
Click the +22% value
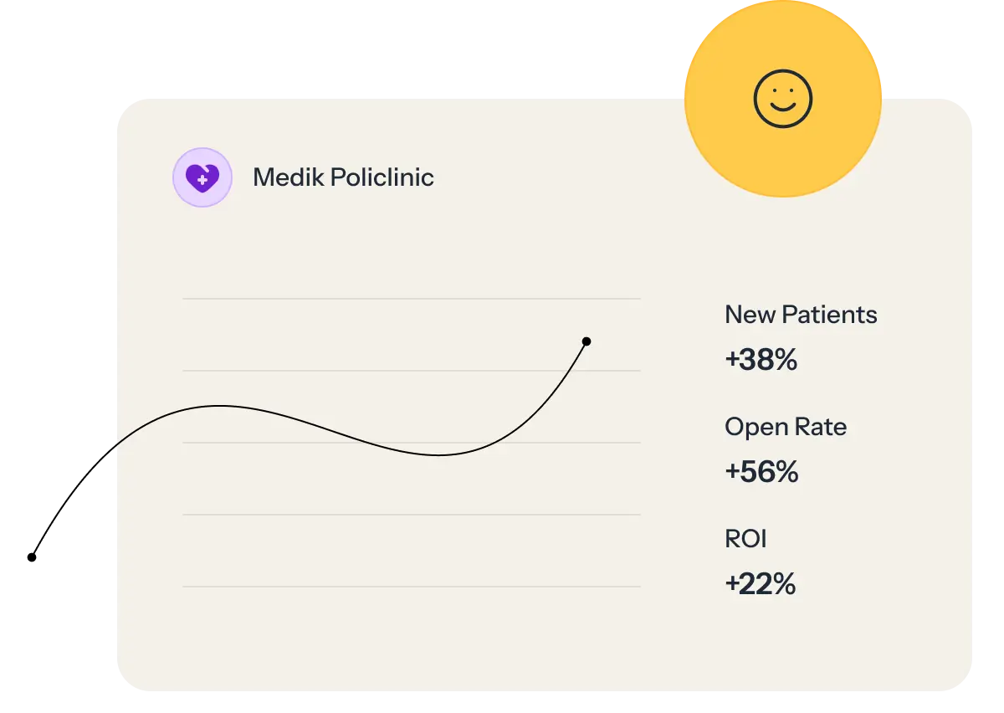761,584
